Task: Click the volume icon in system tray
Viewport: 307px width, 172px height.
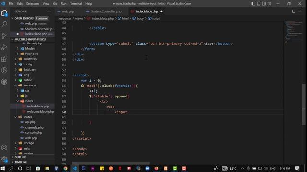Action: [x=265, y=168]
